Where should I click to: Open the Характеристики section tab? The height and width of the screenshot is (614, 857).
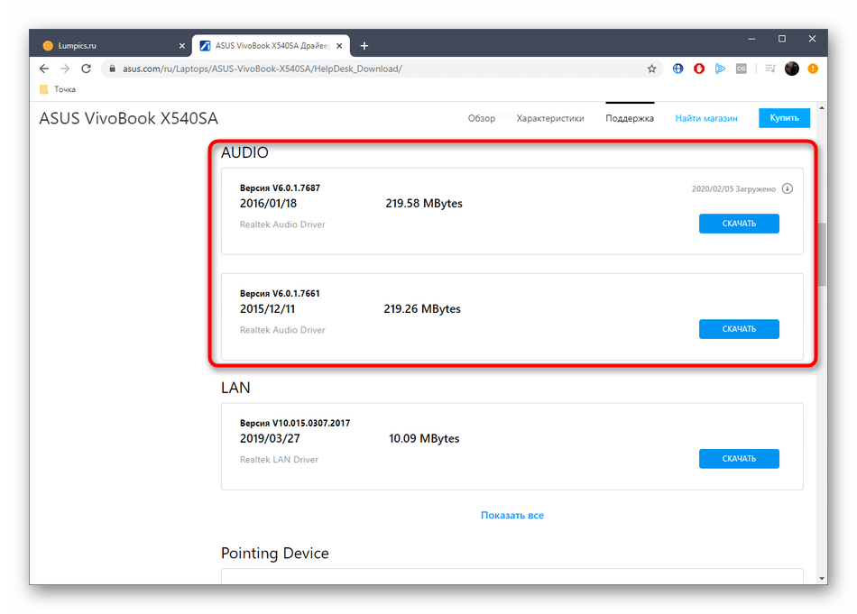coord(550,118)
